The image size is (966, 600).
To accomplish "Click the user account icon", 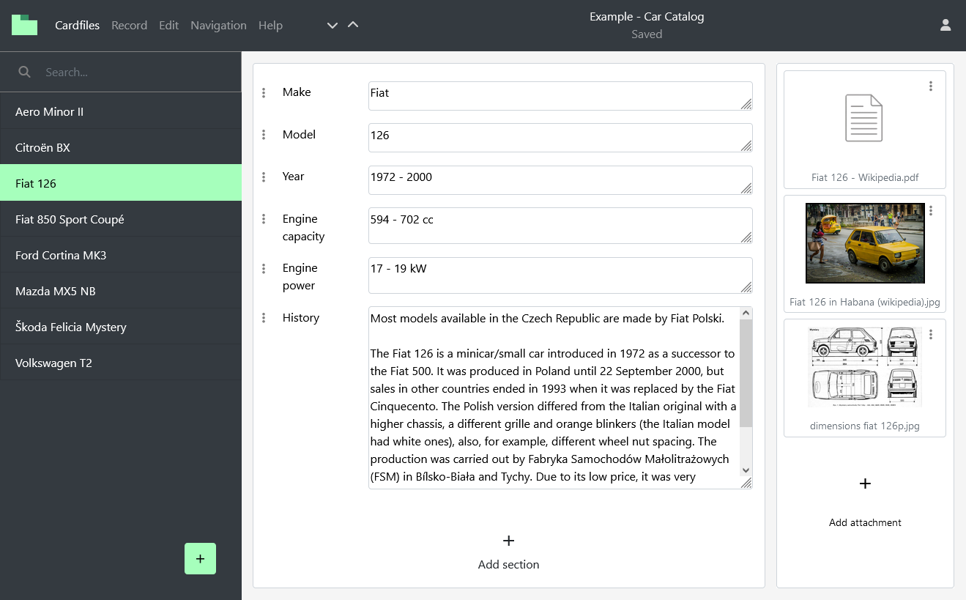I will [945, 25].
